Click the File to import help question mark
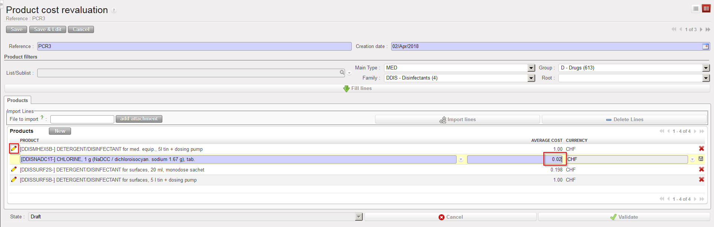Viewport: 714px width, 227px height. tap(42, 117)
